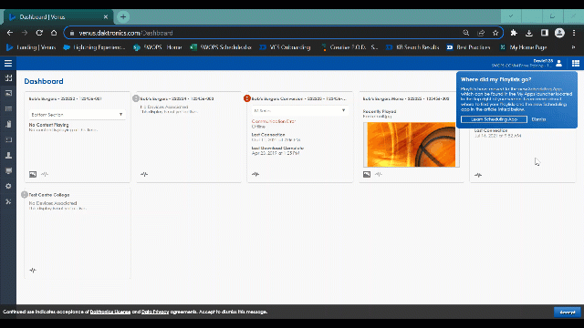Click the image icon below the basketball thumbnail
584x328 pixels.
point(367,174)
